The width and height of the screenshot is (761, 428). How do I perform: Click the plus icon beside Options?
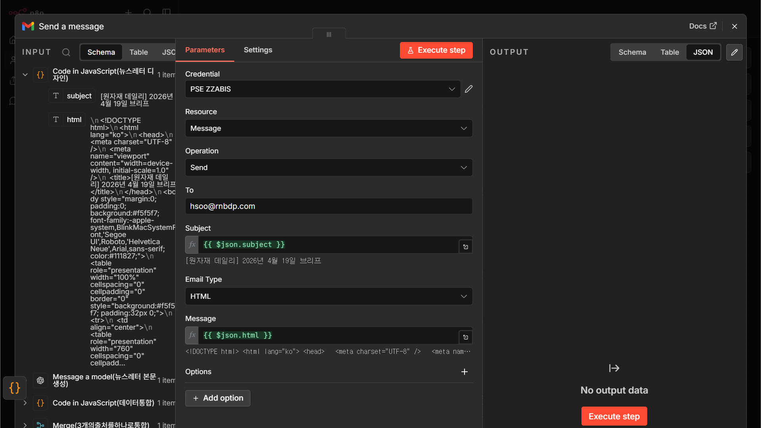465,372
